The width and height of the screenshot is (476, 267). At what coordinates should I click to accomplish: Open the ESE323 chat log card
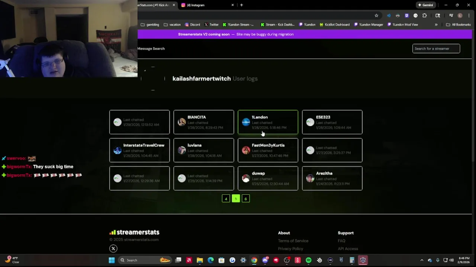332,122
